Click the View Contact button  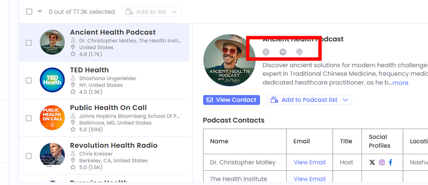pyautogui.click(x=232, y=100)
